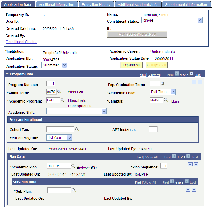Collapse the Program Data section triangle

(7, 74)
